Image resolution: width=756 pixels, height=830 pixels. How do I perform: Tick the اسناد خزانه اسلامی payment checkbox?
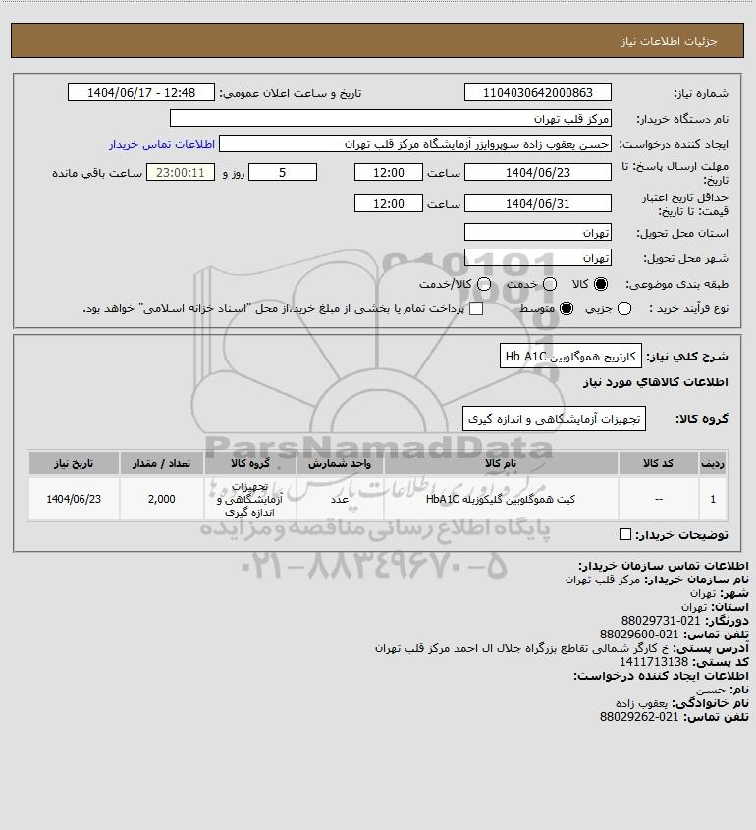click(x=476, y=308)
